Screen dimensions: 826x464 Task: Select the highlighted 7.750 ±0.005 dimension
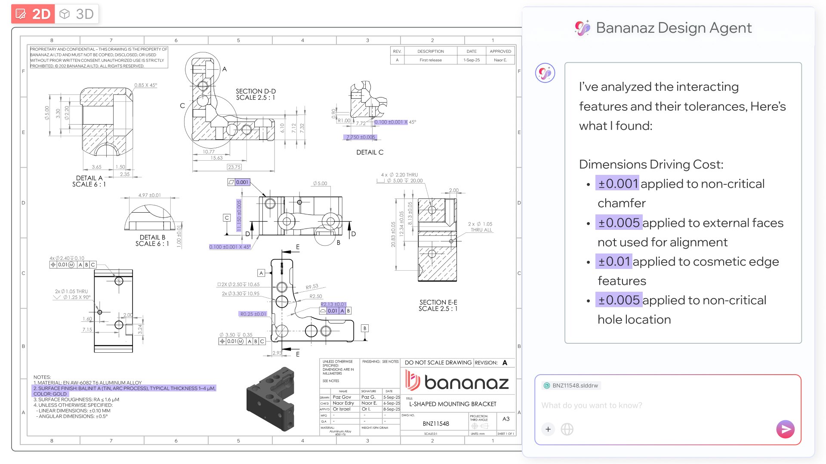[x=361, y=137]
